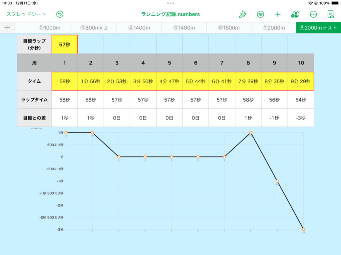Select the 3分 50秒 time cell
This screenshot has height=255, width=341.
[143, 81]
